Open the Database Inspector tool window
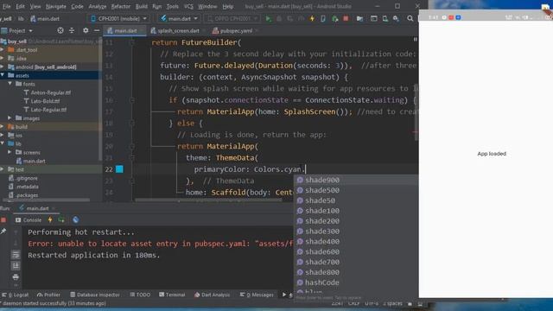 (x=95, y=295)
